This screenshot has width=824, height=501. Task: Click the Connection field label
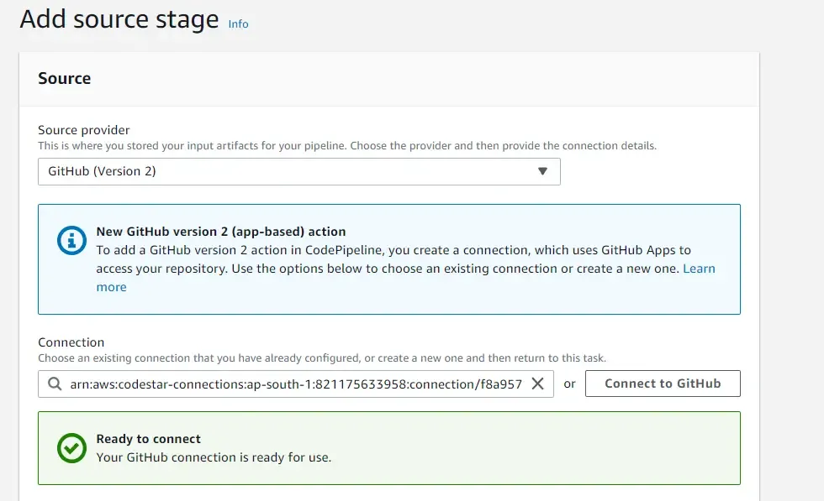click(71, 342)
